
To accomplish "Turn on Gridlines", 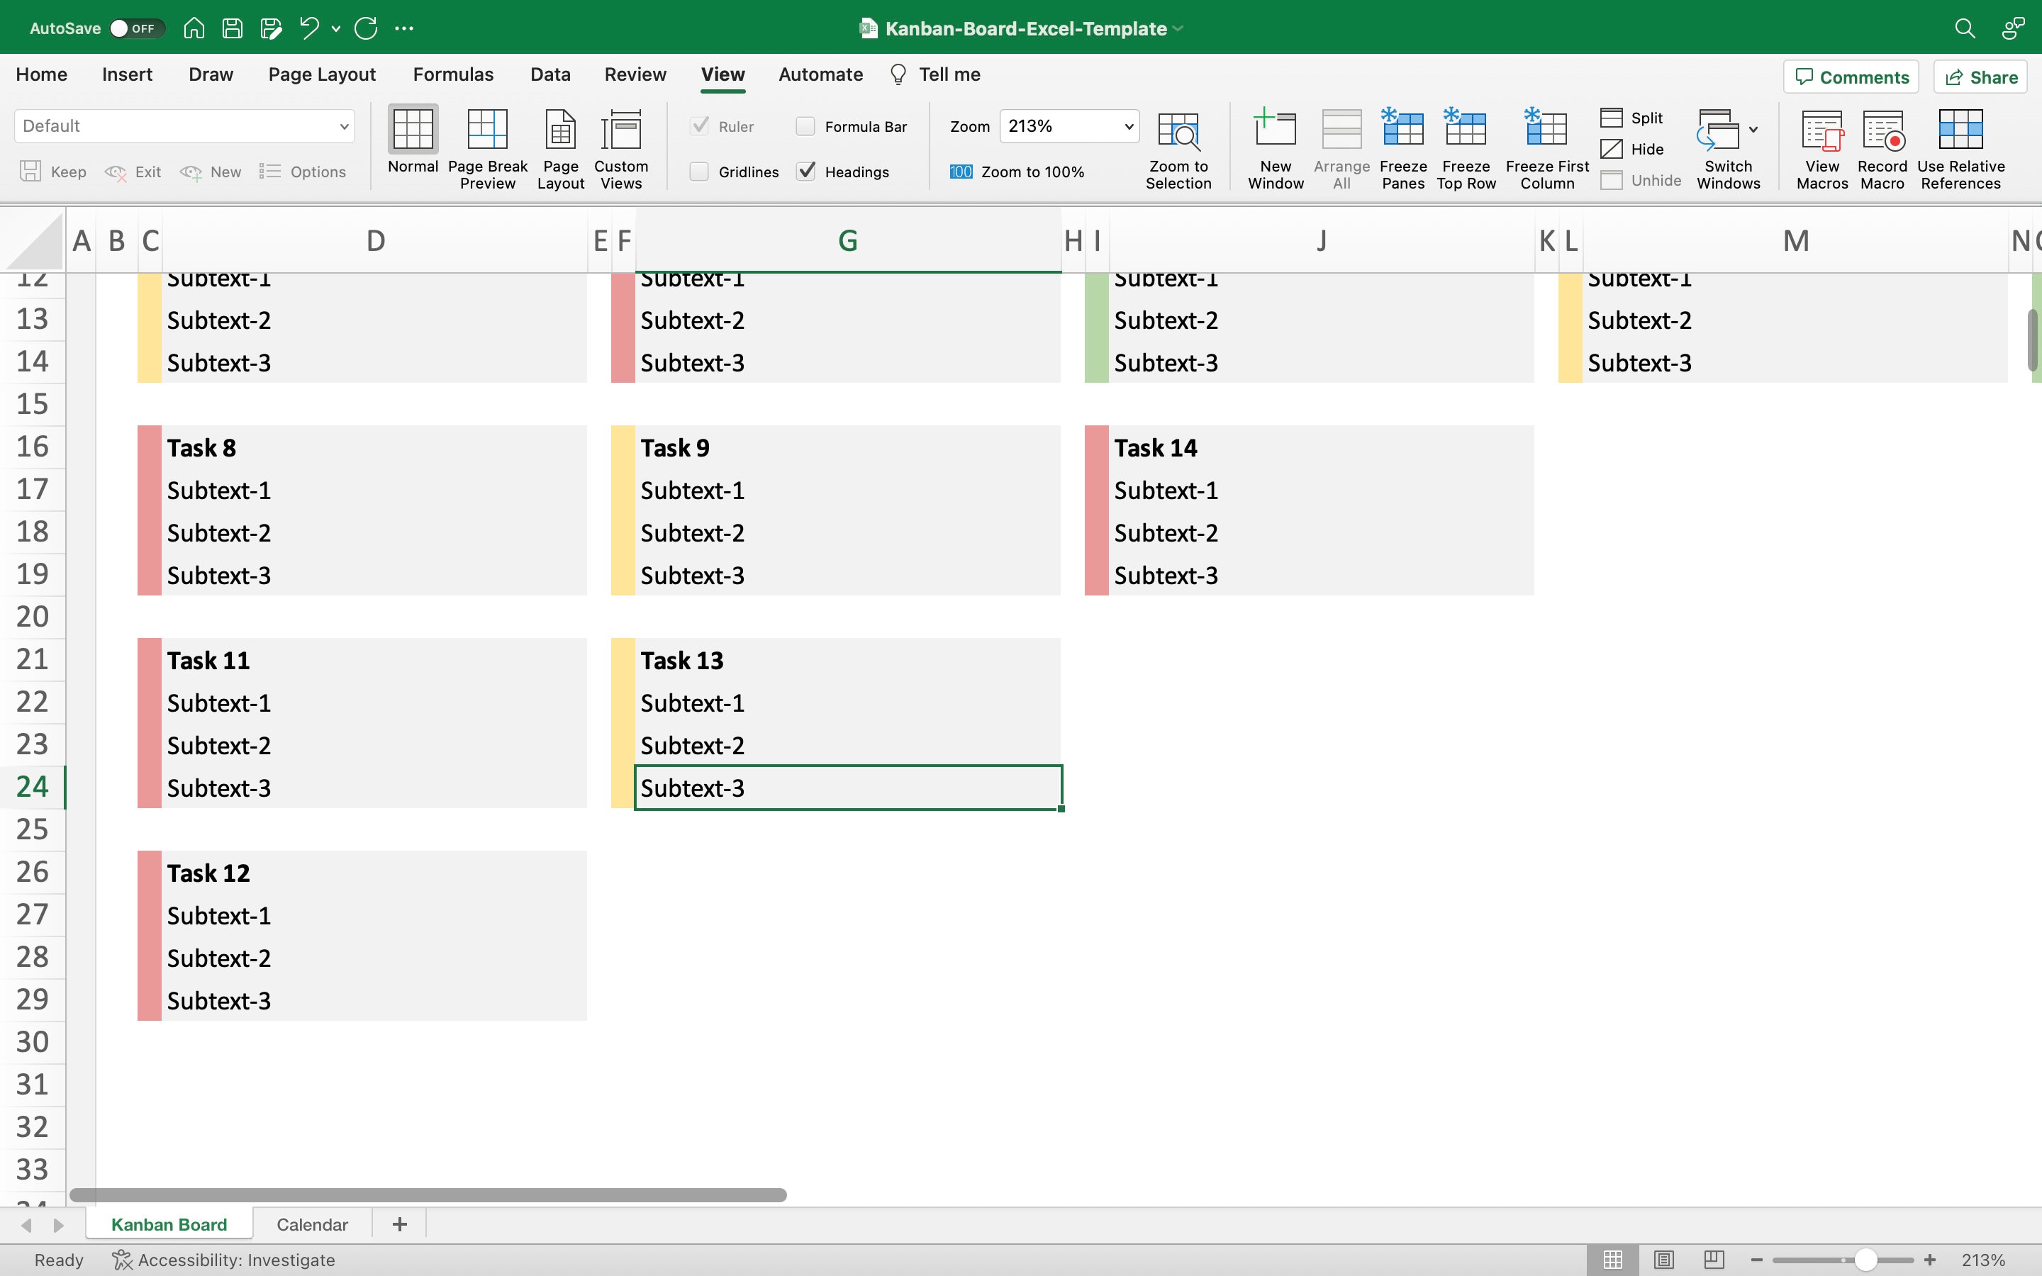I will (x=701, y=172).
